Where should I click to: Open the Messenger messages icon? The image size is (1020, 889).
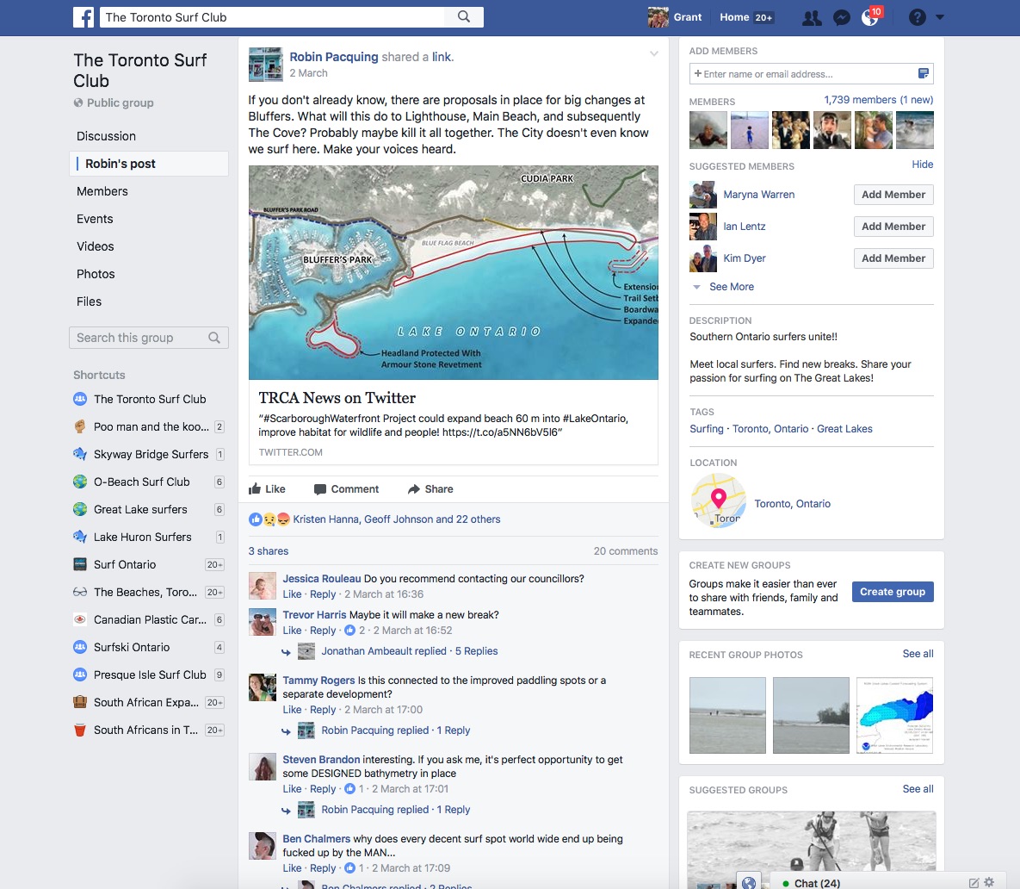pos(842,17)
